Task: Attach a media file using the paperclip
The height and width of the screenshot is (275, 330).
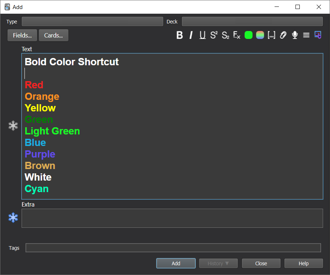Action: (283, 35)
